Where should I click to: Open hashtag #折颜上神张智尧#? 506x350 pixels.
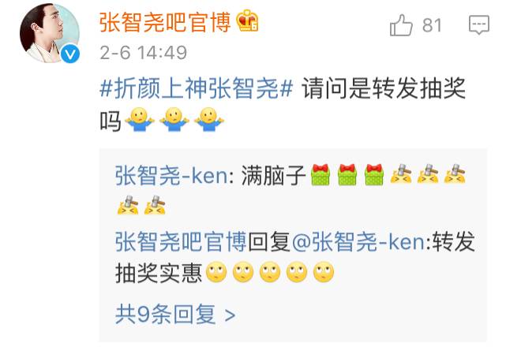(x=197, y=88)
